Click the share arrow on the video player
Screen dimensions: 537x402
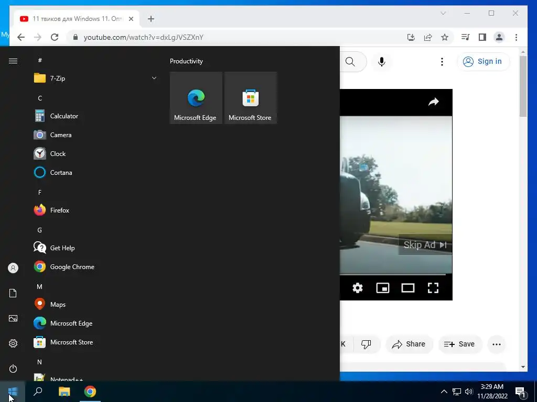[x=434, y=102]
